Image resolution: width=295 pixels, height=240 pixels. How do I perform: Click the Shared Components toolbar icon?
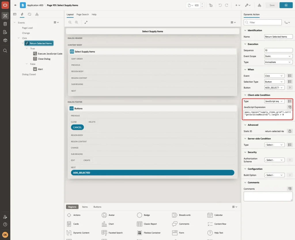260,5
